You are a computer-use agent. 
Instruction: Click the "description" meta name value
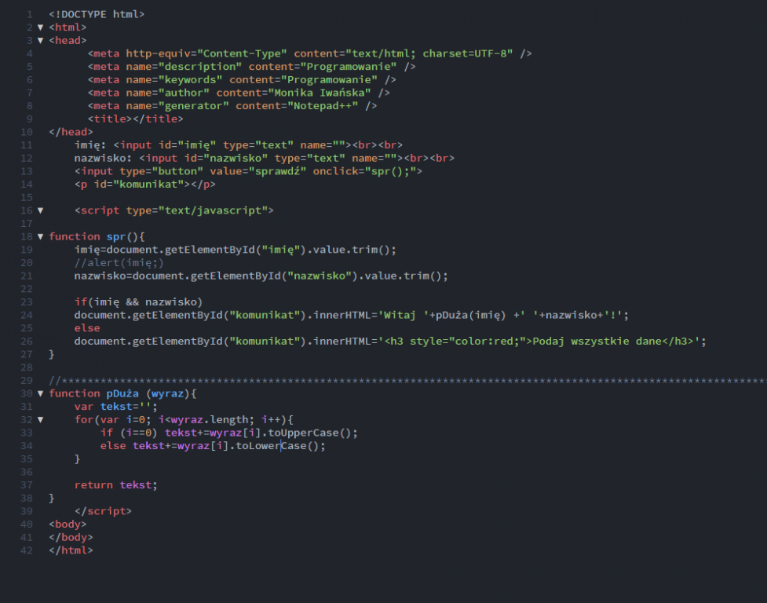(x=200, y=67)
